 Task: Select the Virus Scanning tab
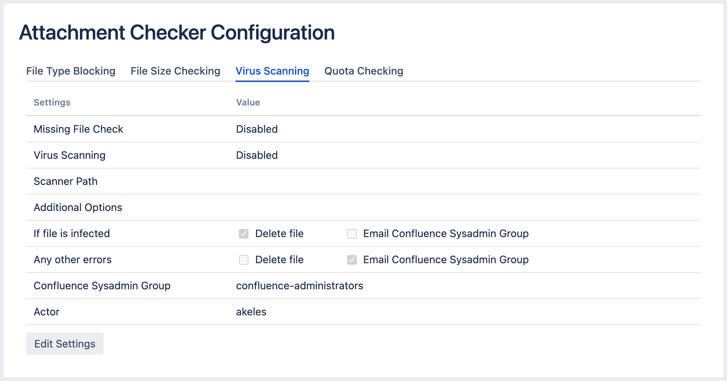[x=272, y=71]
